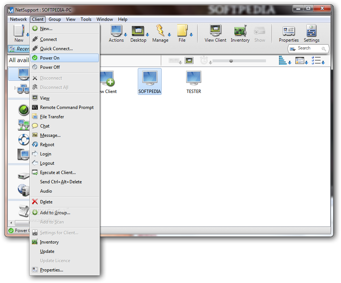This screenshot has width=341, height=283.
Task: Choose Update menu entry
Action: click(x=65, y=251)
